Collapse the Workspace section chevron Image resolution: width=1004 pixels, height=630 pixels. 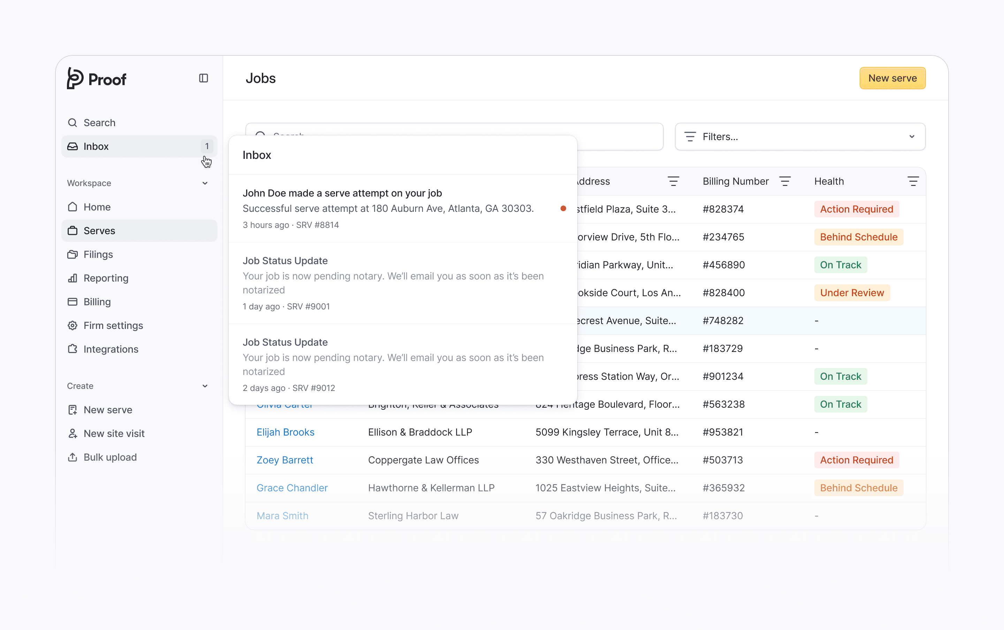(205, 183)
